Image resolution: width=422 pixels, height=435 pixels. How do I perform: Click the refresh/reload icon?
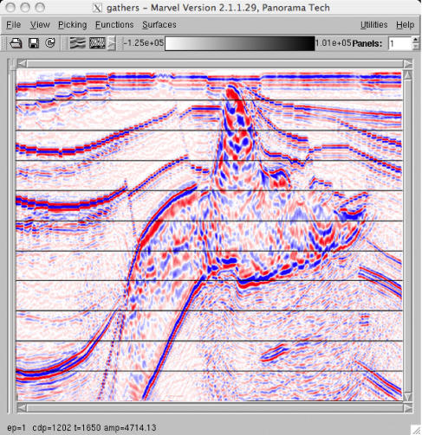pos(50,43)
